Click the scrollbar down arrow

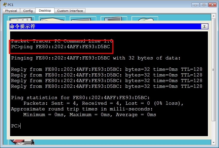[213, 142]
